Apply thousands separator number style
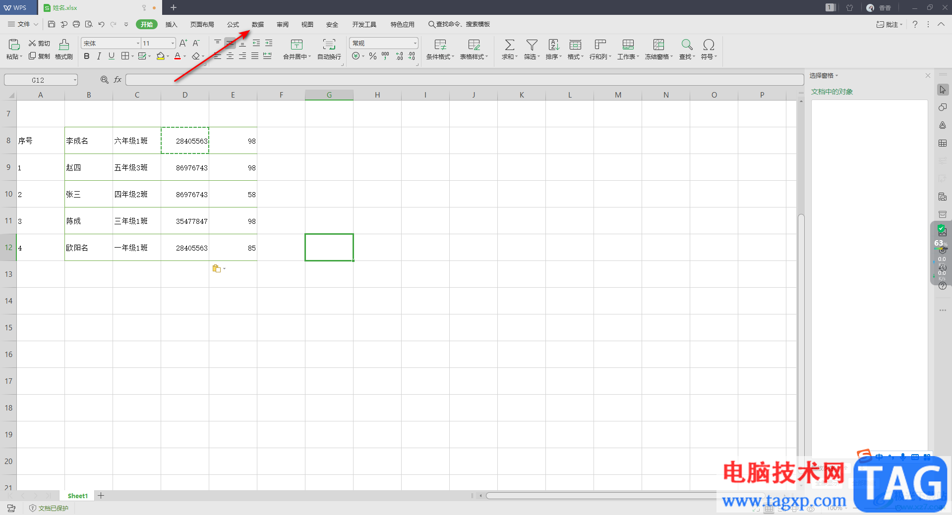 (385, 56)
